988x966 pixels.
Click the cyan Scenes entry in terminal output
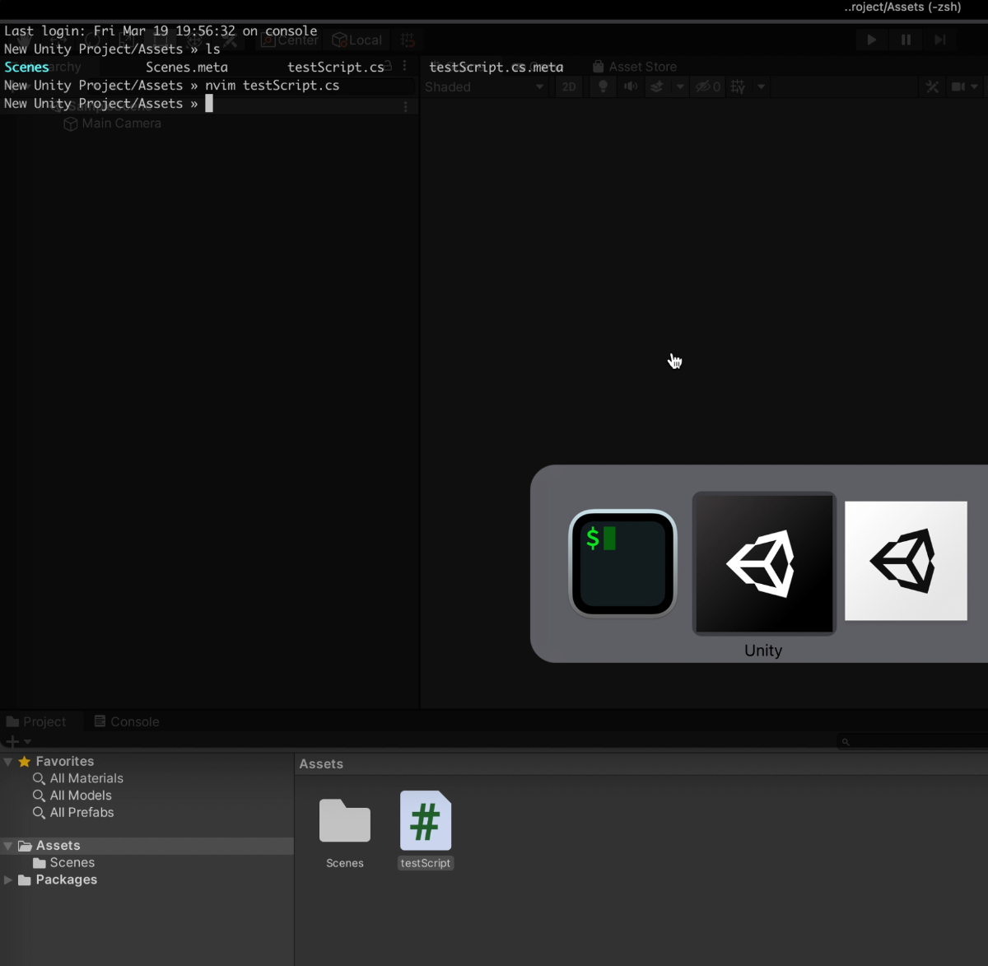(26, 67)
